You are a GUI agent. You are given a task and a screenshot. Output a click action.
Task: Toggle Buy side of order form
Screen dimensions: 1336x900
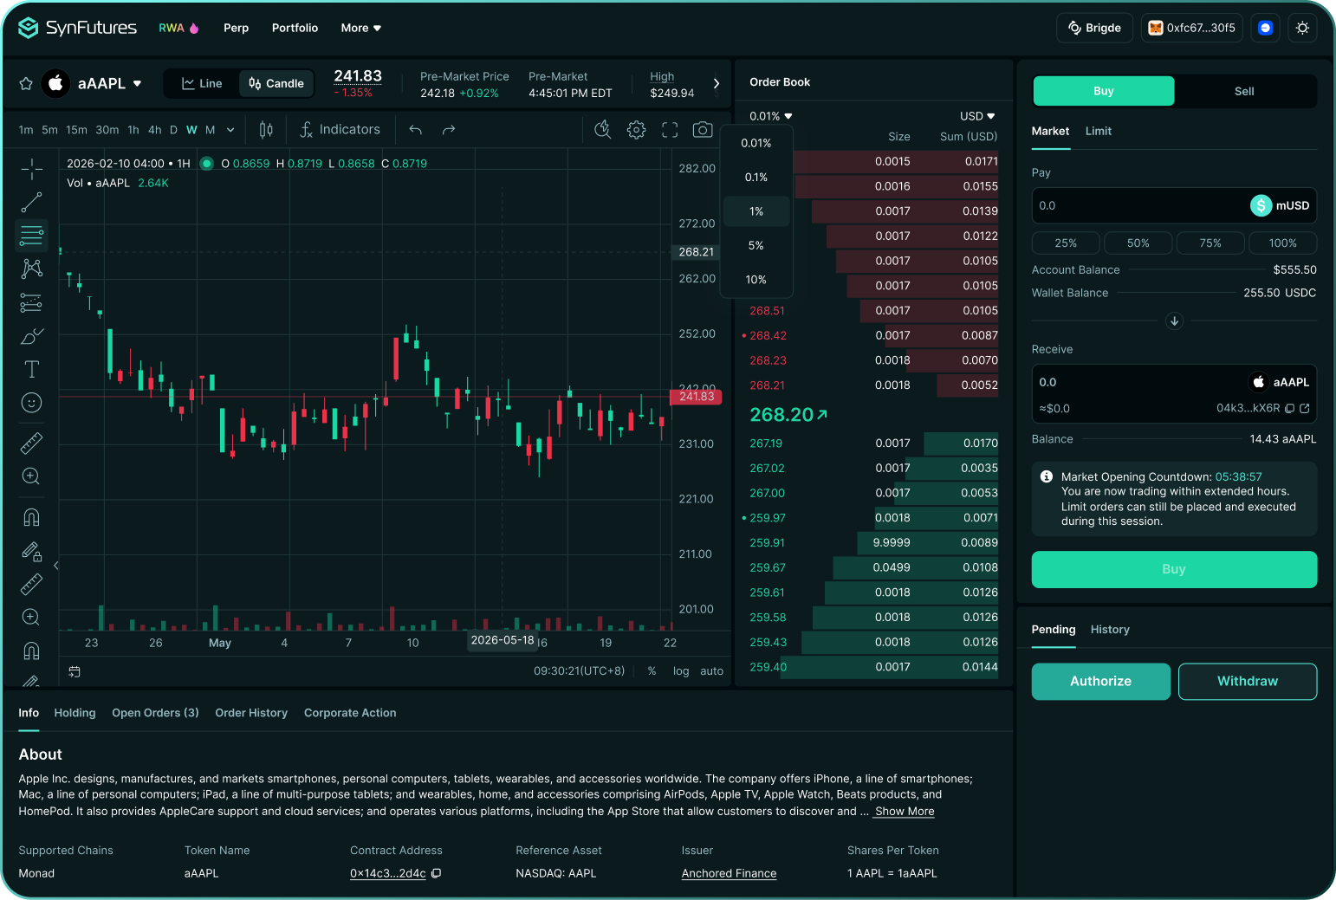[1104, 91]
